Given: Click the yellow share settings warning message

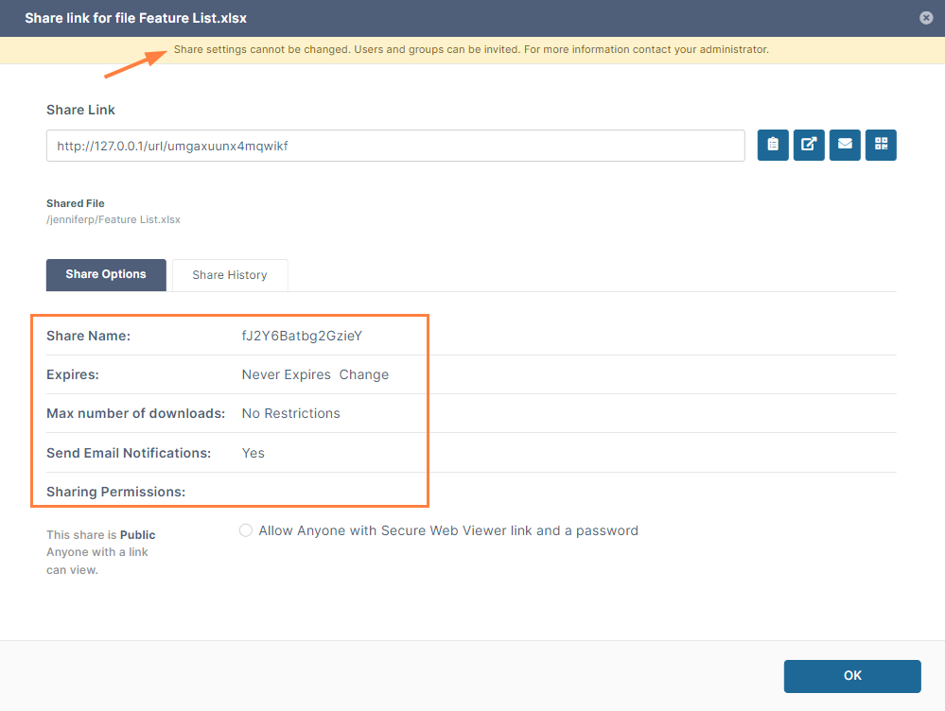Looking at the screenshot, I should pos(471,49).
